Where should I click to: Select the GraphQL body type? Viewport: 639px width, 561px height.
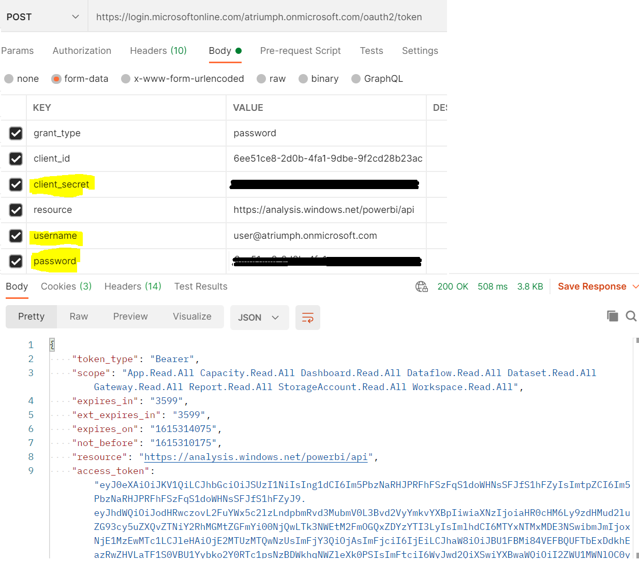(356, 79)
